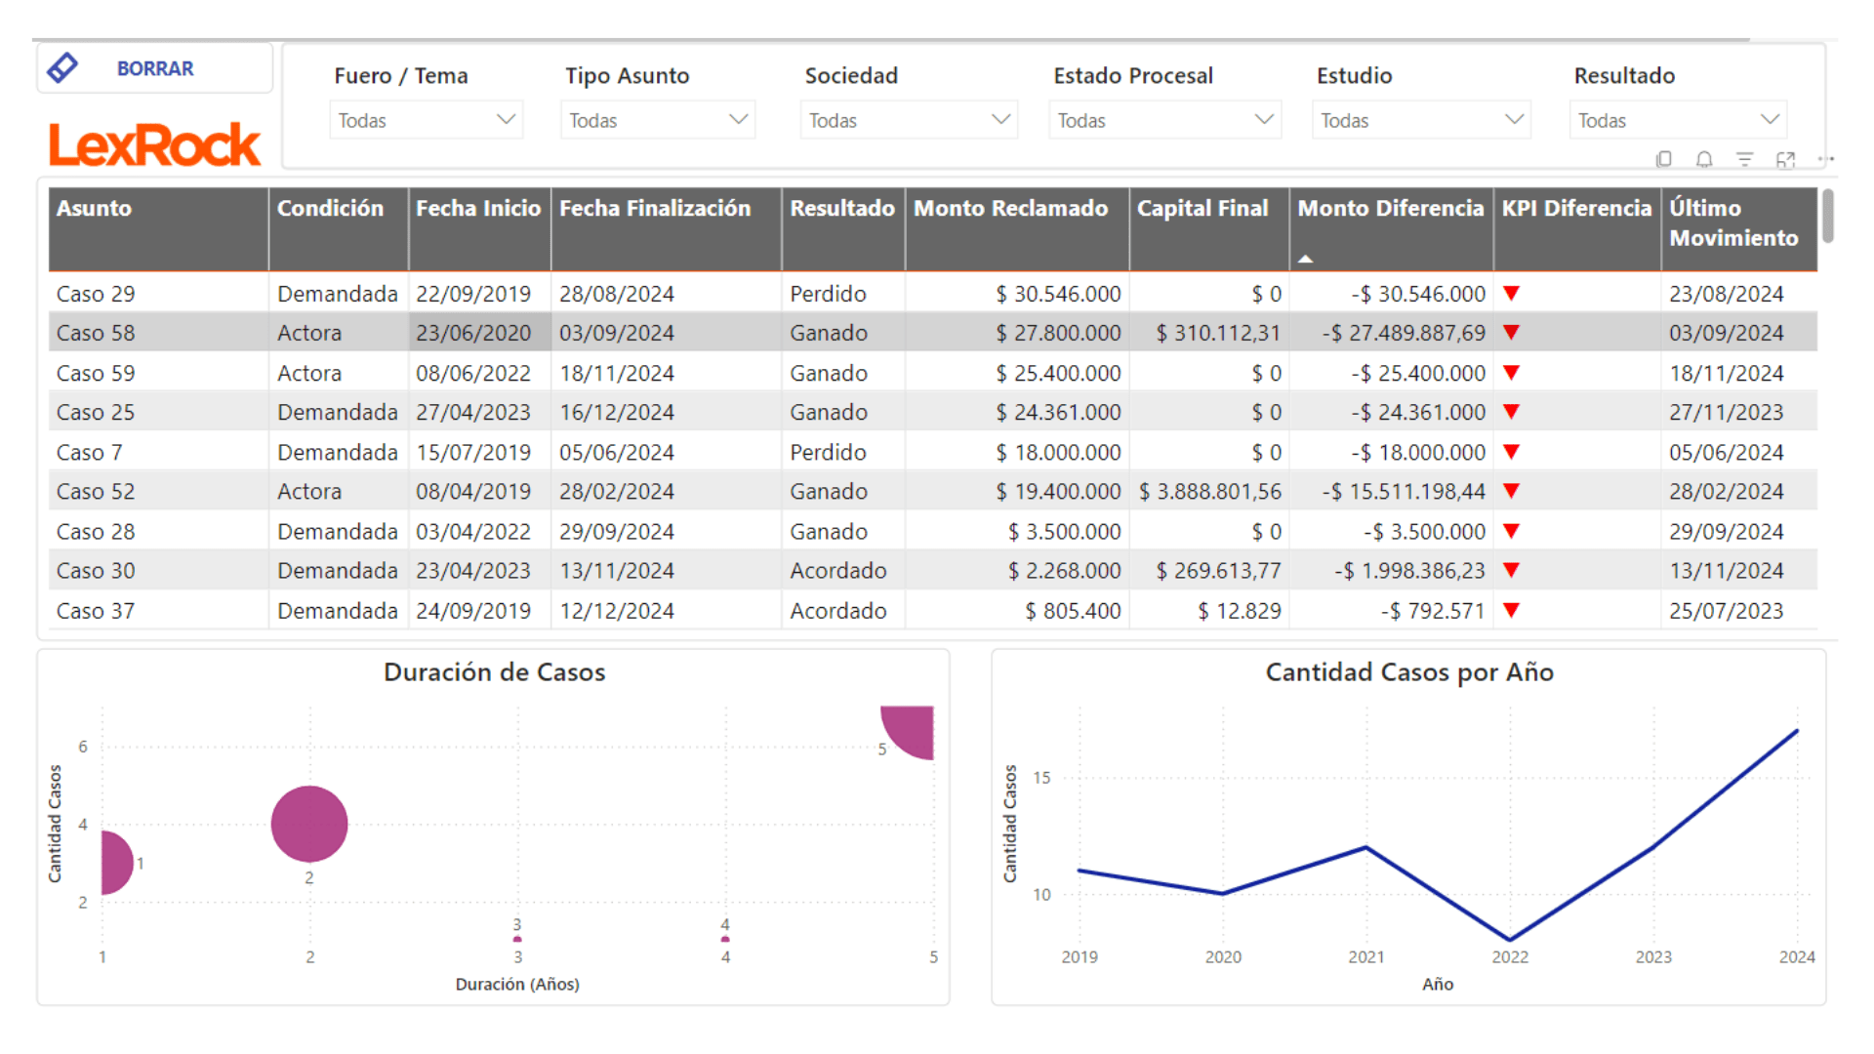This screenshot has height=1054, width=1874.
Task: Open more options ellipsis above table
Action: click(x=1825, y=159)
